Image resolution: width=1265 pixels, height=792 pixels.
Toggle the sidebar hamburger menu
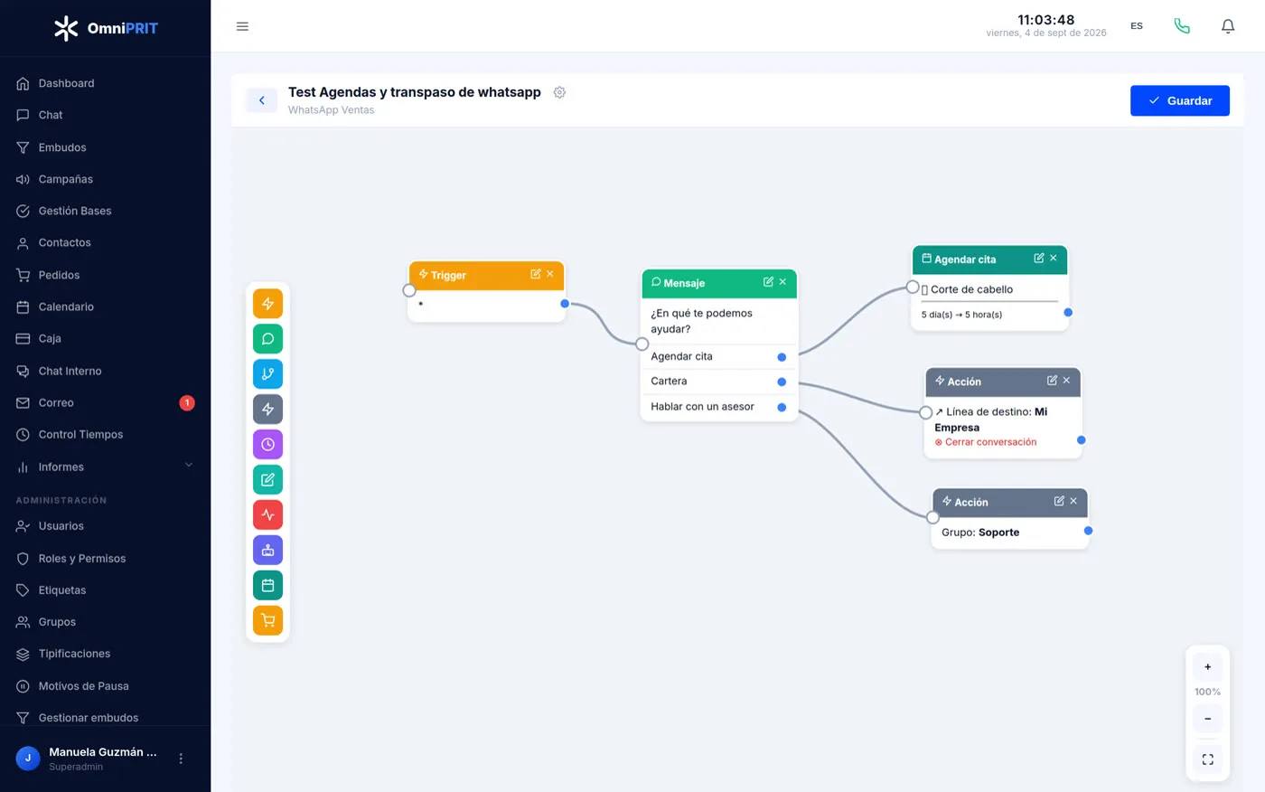click(242, 26)
